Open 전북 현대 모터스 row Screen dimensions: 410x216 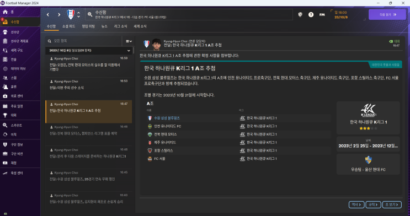point(239,134)
